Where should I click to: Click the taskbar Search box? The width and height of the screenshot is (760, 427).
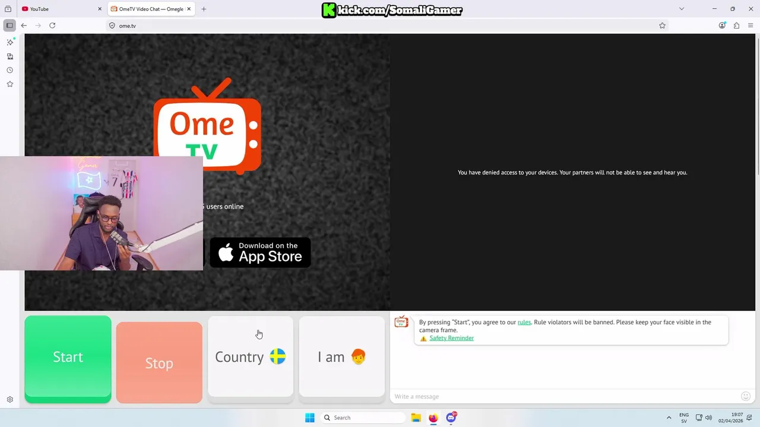[363, 418]
